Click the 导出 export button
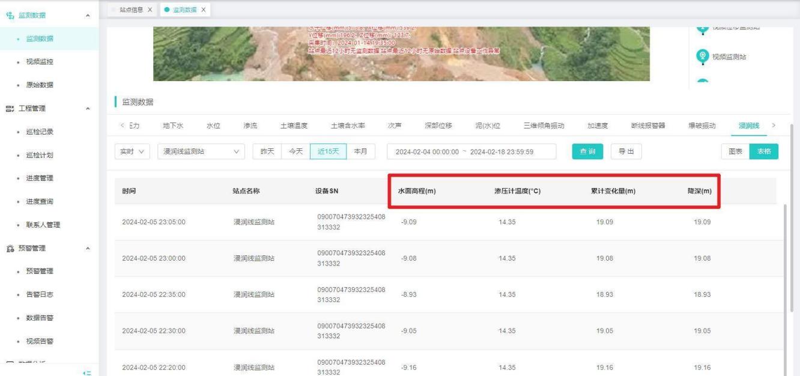Viewport: 800px width, 376px height. point(626,152)
